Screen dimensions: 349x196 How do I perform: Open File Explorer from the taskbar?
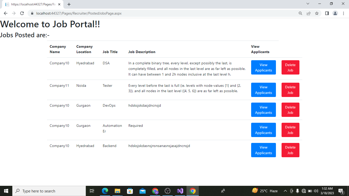tap(118, 191)
